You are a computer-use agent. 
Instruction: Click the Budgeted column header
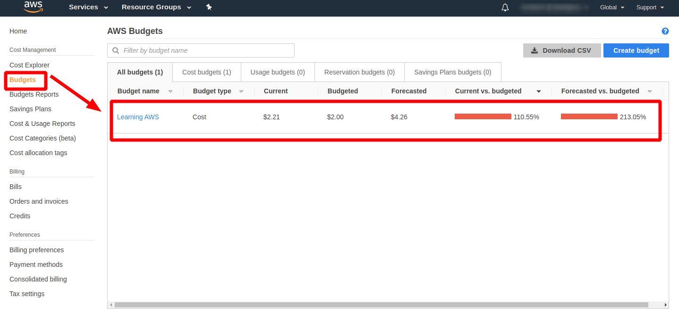(x=343, y=91)
